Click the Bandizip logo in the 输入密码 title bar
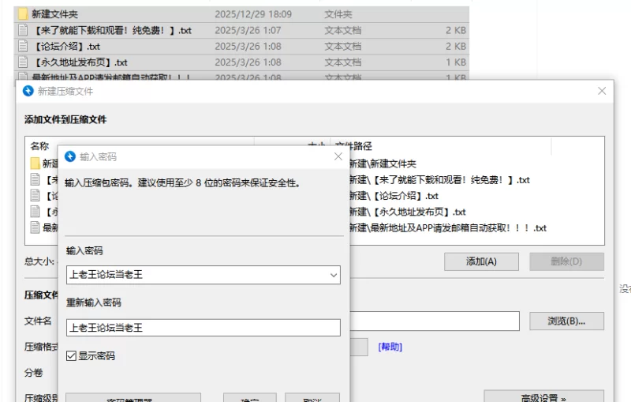This screenshot has height=402, width=631. (70, 156)
